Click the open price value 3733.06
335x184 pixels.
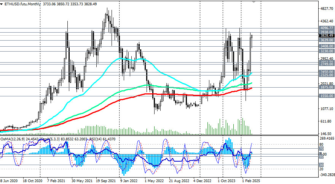point(49,4)
